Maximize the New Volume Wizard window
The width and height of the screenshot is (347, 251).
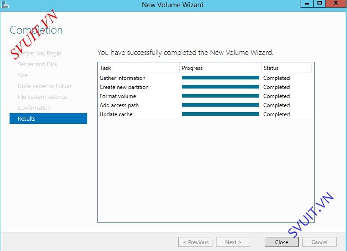[320, 4]
